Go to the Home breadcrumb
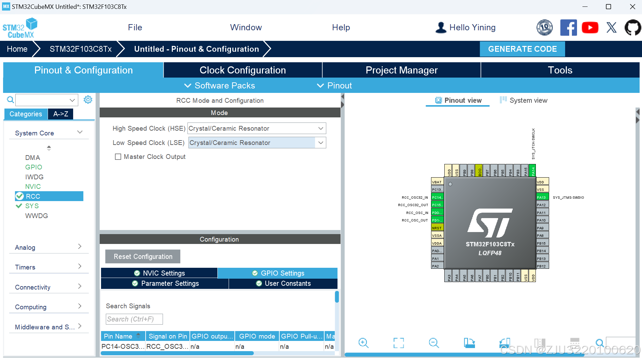Viewport: 642px width, 361px height. click(17, 49)
